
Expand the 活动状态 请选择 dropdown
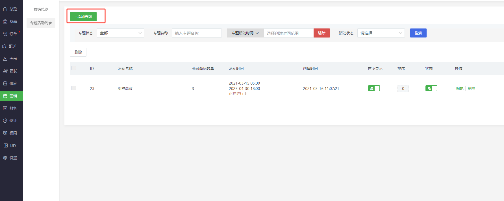pyautogui.click(x=381, y=33)
